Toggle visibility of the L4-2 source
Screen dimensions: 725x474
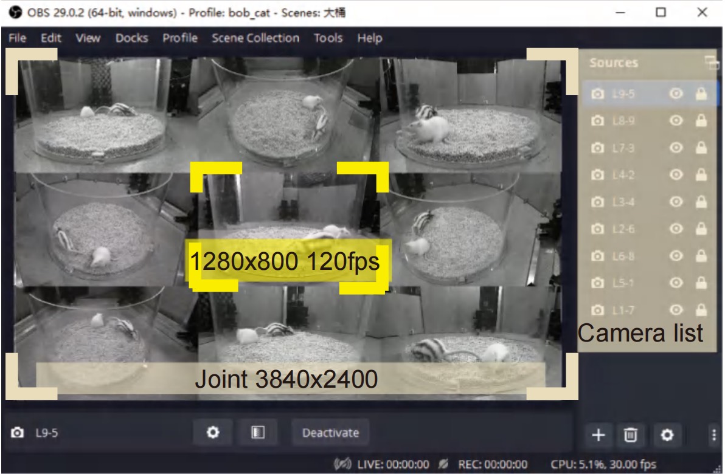pyautogui.click(x=675, y=175)
